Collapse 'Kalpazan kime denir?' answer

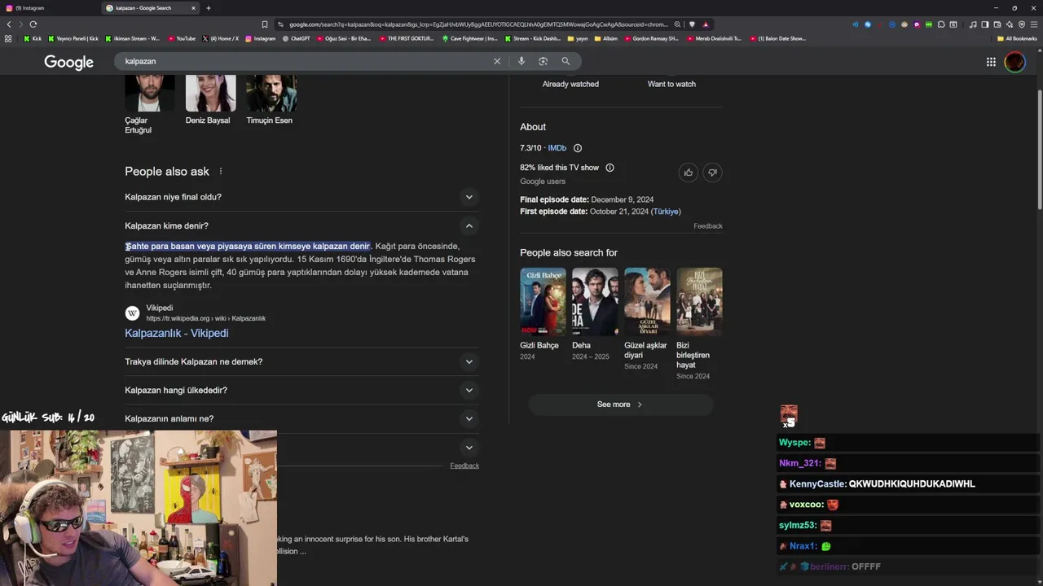(x=301, y=225)
